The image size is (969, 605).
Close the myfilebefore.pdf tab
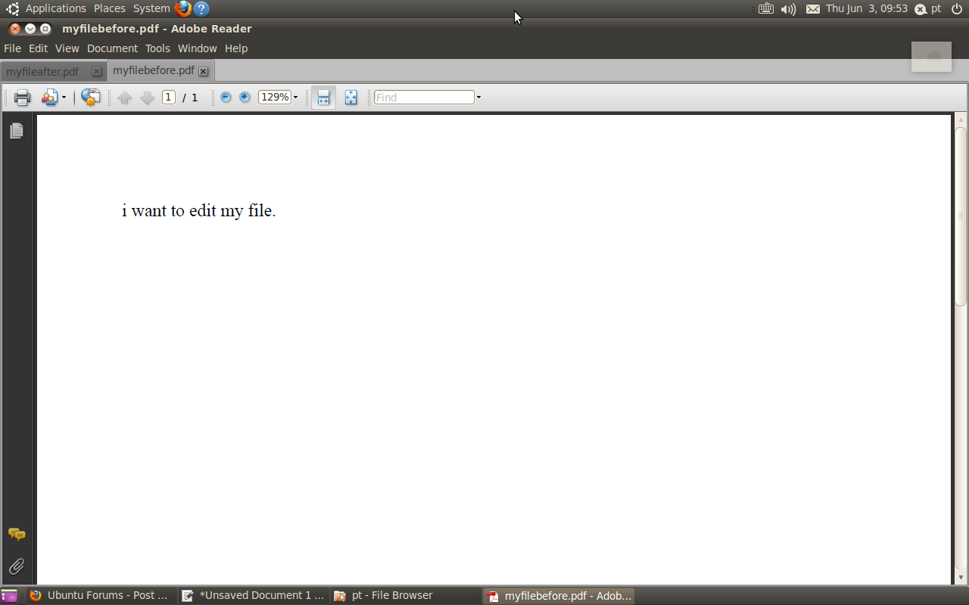click(203, 71)
